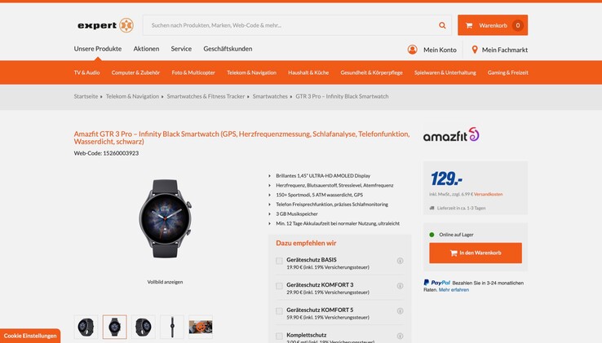This screenshot has height=343, width=602.
Task: Click the amazfit brand logo
Action: (x=451, y=134)
